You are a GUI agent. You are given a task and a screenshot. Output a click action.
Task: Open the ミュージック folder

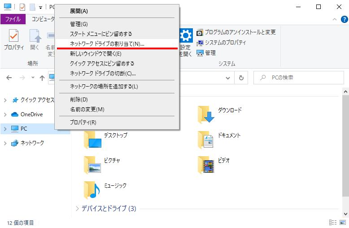pyautogui.click(x=92, y=190)
